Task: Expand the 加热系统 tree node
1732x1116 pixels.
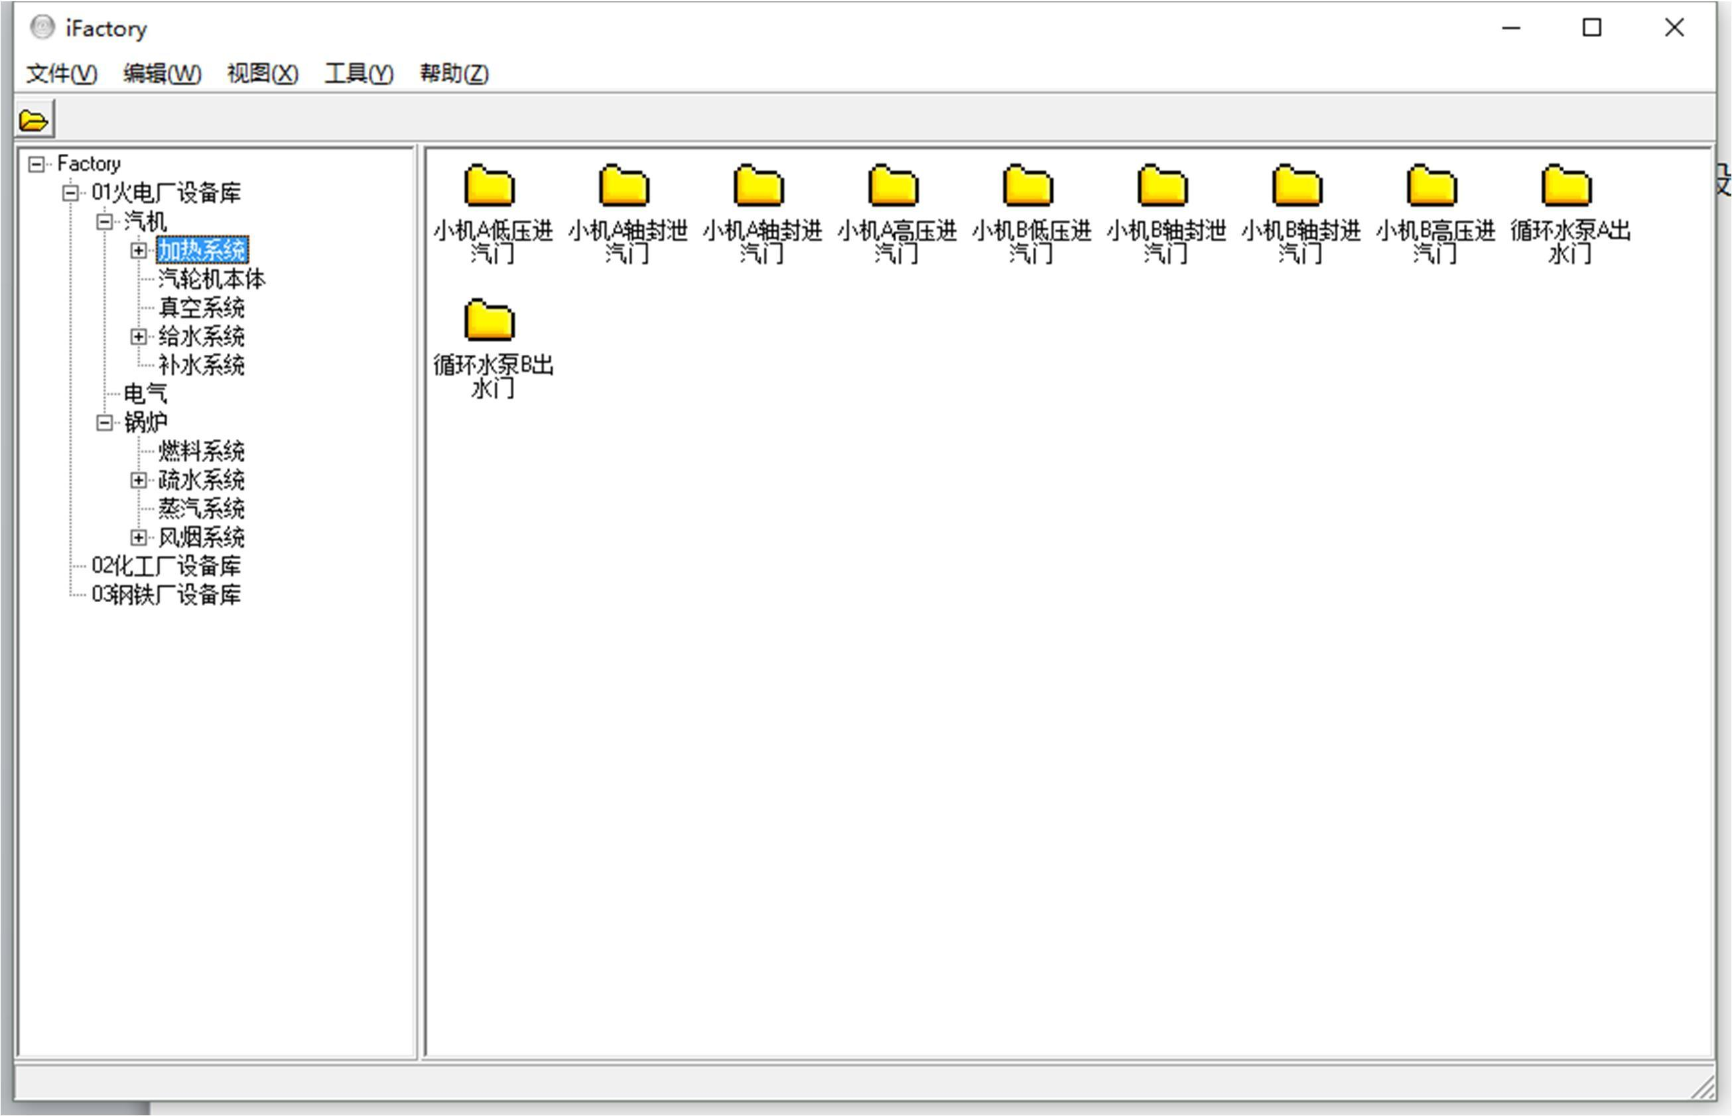Action: pyautogui.click(x=139, y=251)
